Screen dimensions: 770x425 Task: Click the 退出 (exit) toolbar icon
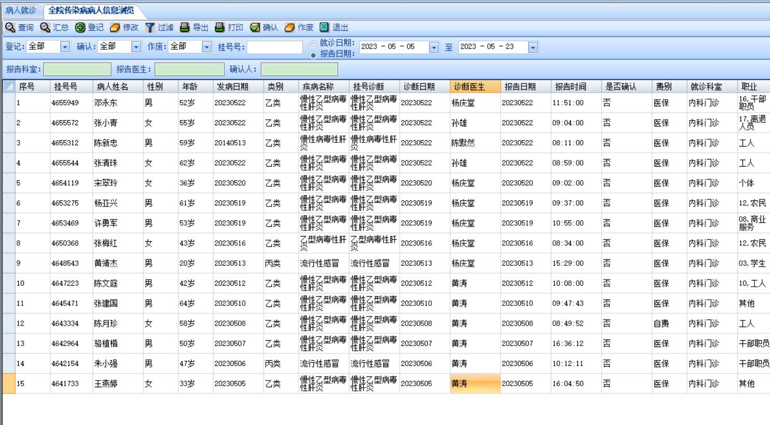point(325,27)
